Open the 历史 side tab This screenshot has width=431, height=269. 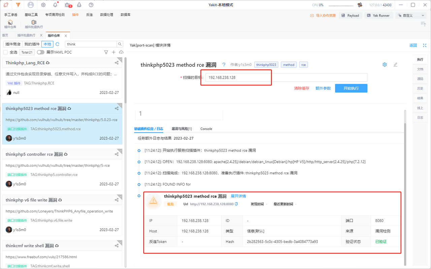tap(420, 88)
